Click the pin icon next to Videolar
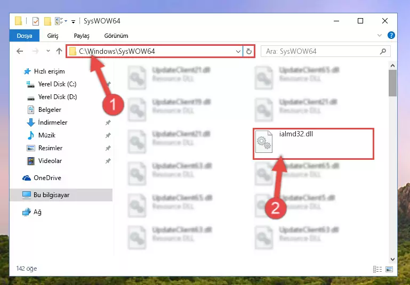The height and width of the screenshot is (285, 410). [108, 161]
